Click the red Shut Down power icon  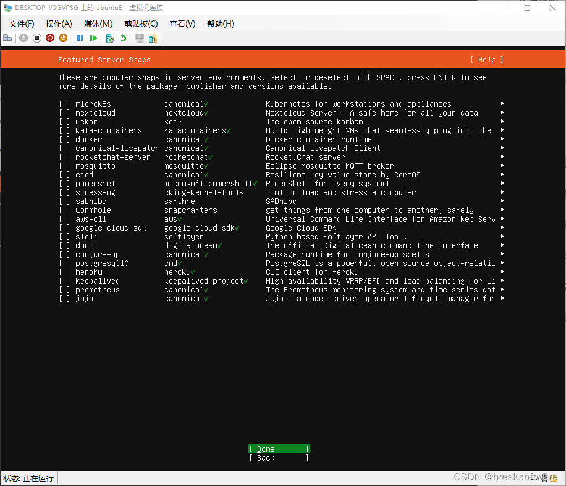(x=50, y=38)
